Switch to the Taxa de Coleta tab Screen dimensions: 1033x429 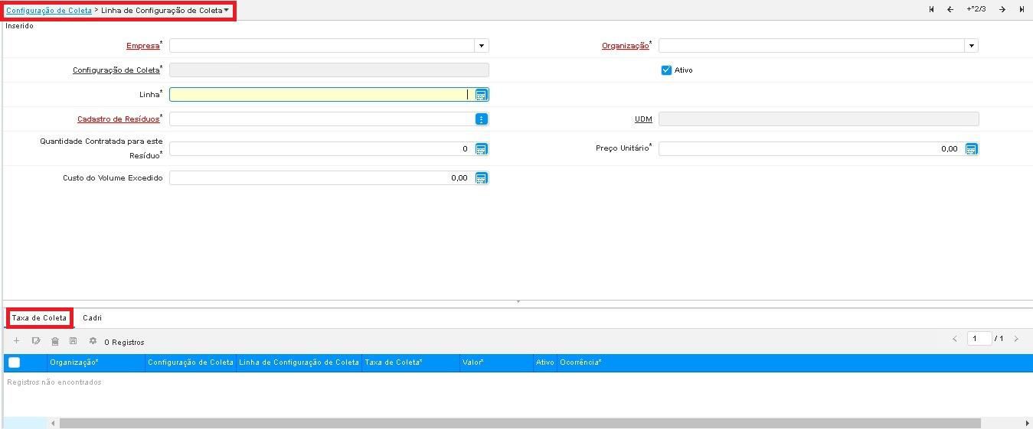point(40,317)
